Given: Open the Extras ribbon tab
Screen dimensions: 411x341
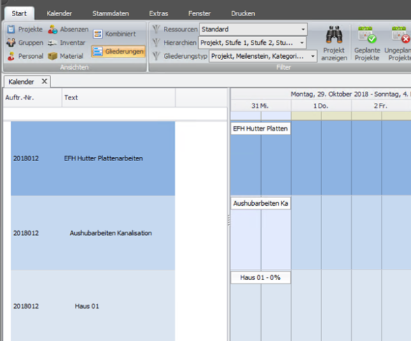Looking at the screenshot, I should (x=158, y=13).
